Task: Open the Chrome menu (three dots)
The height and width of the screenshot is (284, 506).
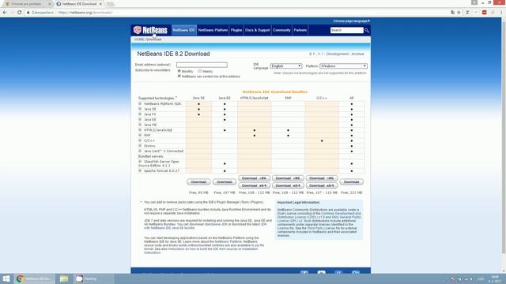Action: click(501, 13)
